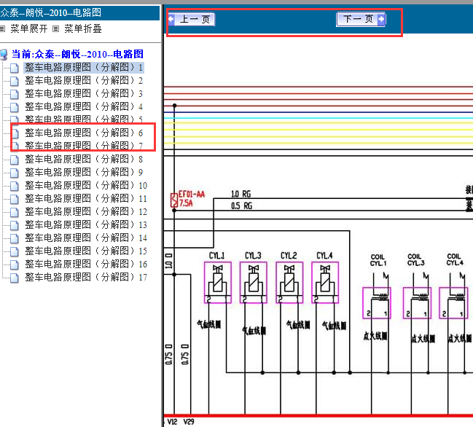Click page icon beside 分解图 11
The image size is (473, 427).
tap(14, 200)
